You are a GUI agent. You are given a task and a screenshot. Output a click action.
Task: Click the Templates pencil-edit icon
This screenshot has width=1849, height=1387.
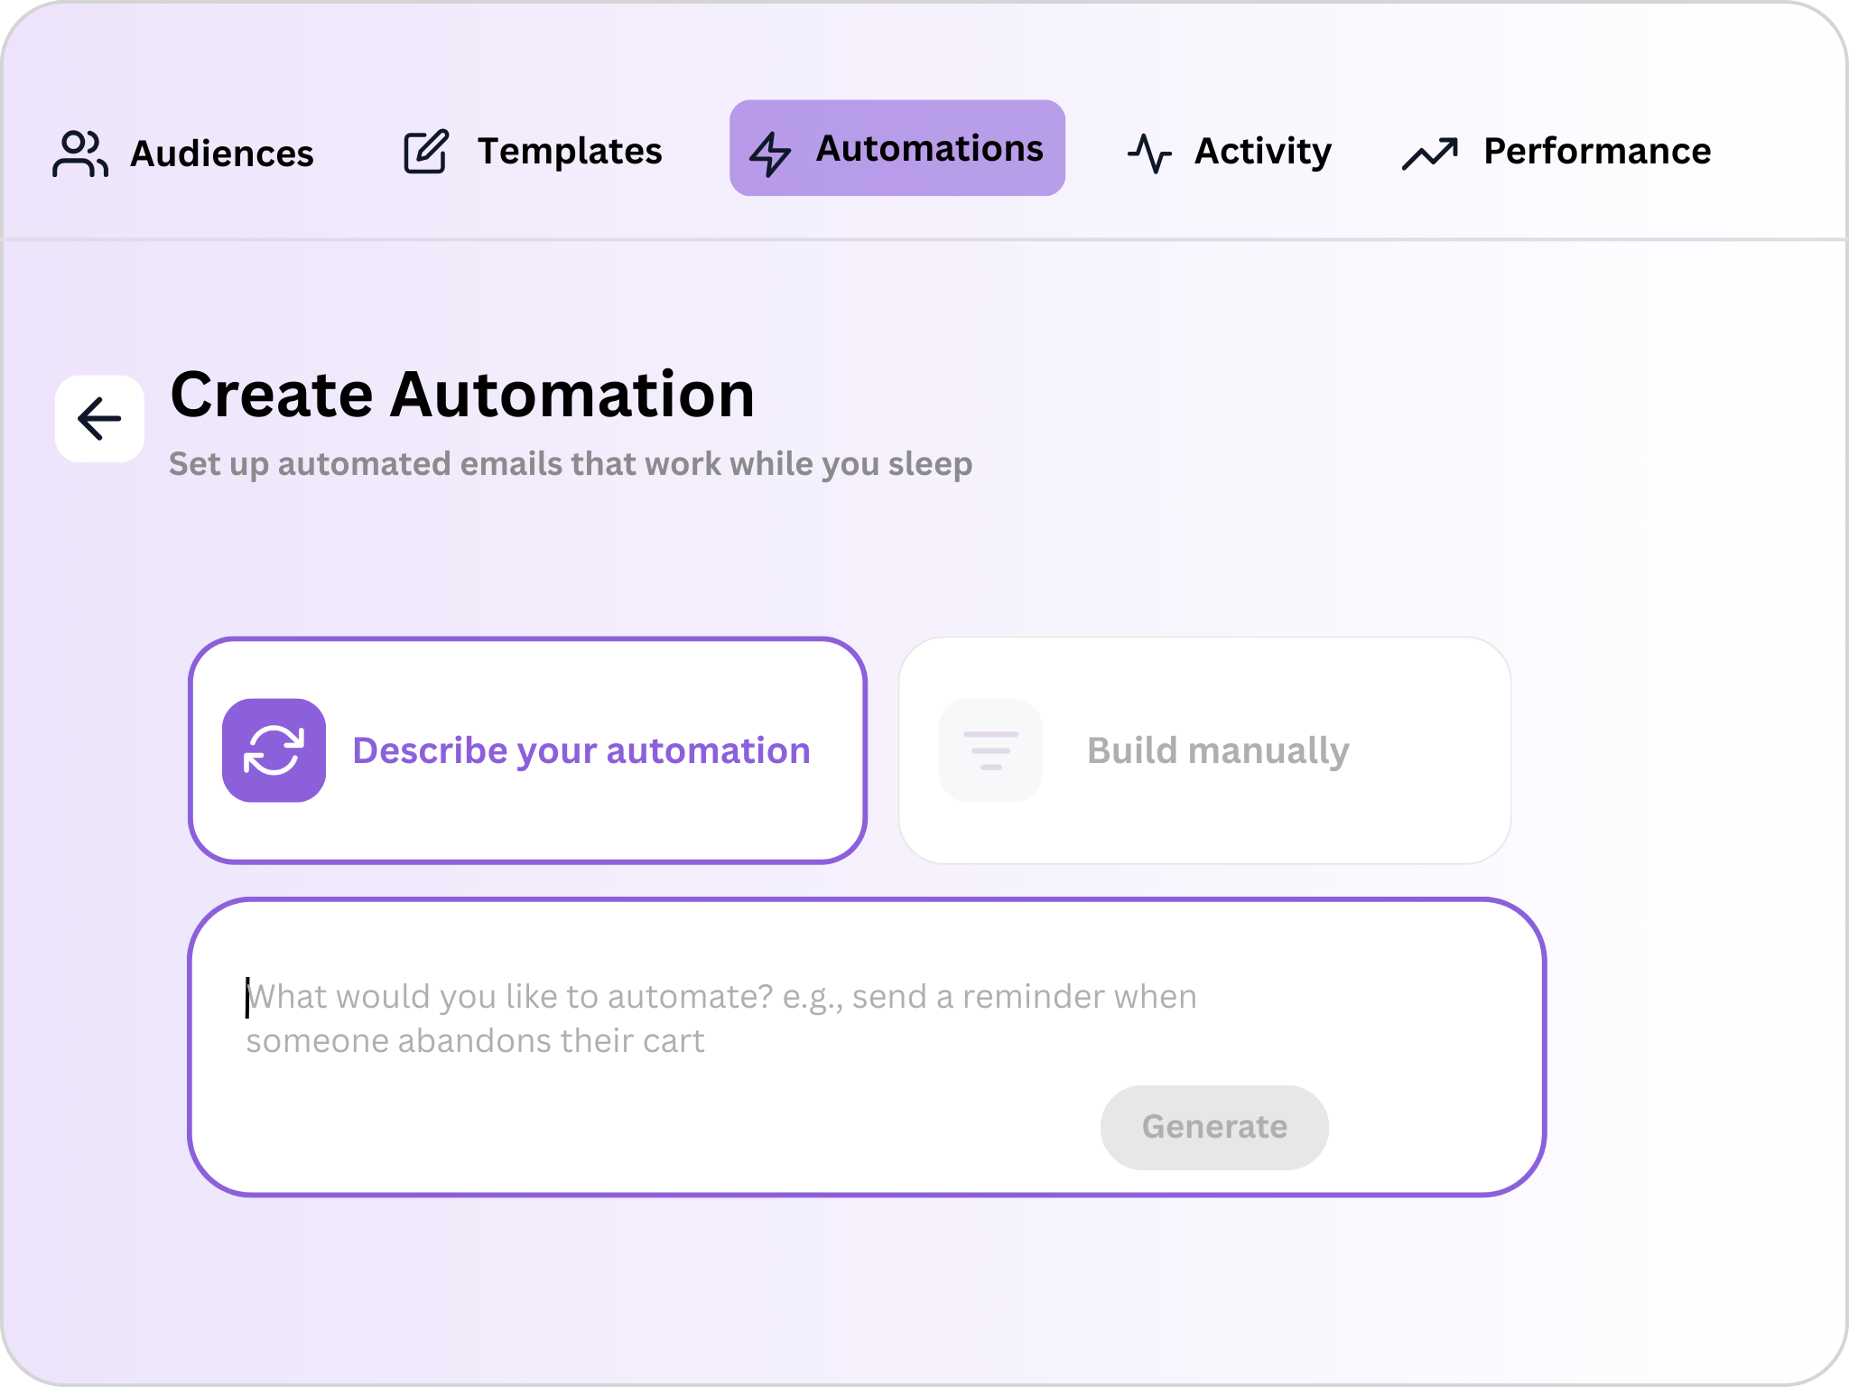click(x=425, y=152)
